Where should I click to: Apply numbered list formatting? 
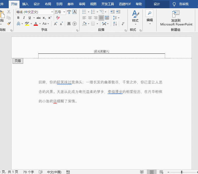tap(93, 12)
